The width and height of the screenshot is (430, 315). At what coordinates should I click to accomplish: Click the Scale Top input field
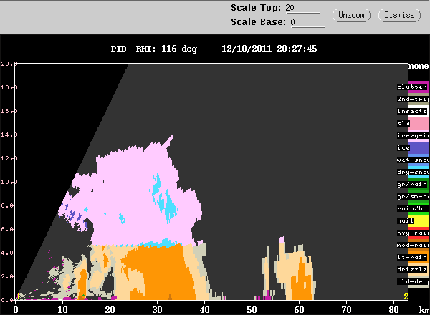(302, 8)
